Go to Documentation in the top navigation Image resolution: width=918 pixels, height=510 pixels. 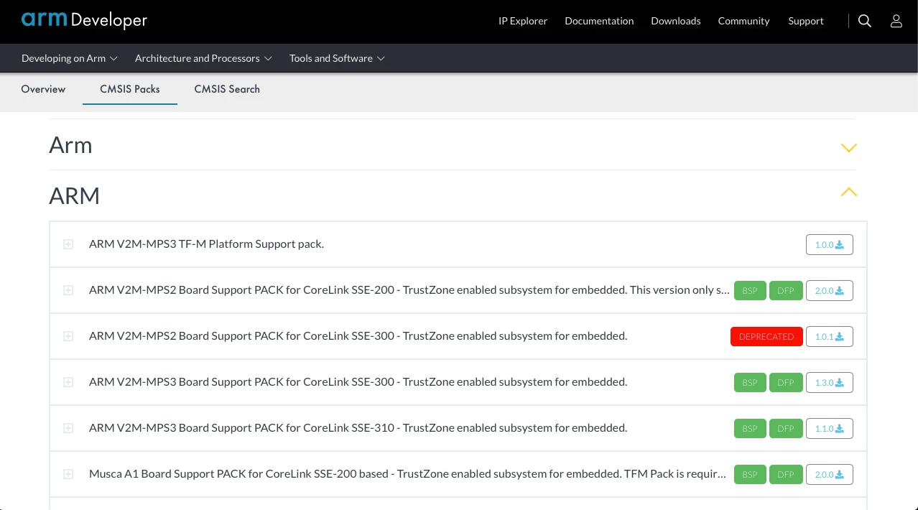point(599,21)
